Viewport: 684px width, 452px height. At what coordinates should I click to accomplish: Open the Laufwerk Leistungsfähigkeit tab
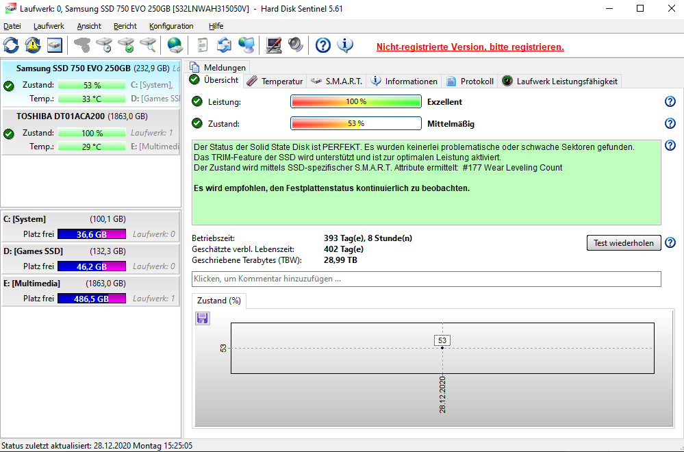coord(559,81)
